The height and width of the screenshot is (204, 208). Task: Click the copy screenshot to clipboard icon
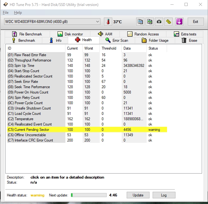click(x=150, y=22)
